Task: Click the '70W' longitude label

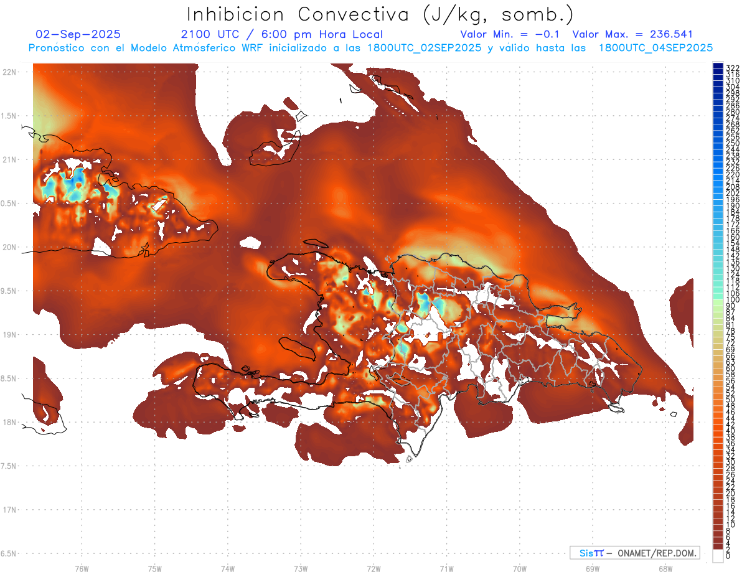Action: pyautogui.click(x=520, y=568)
